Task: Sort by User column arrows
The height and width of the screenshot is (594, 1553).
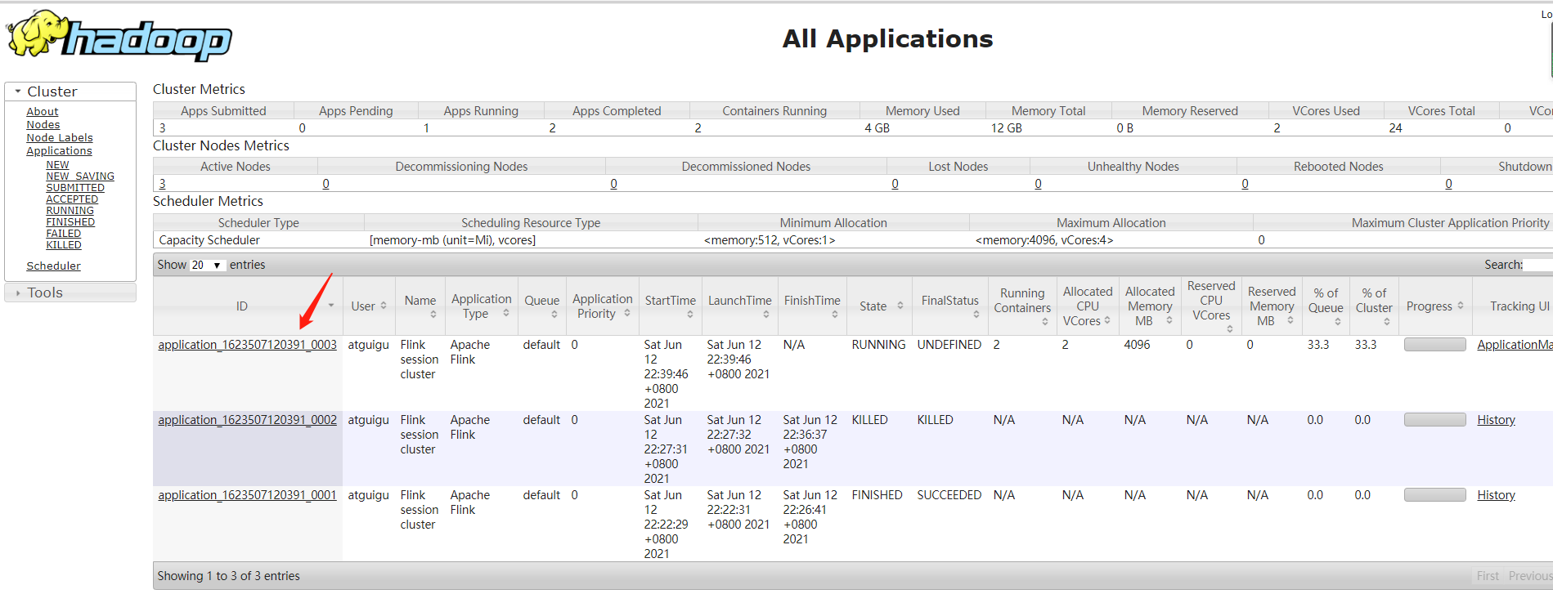Action: click(x=383, y=306)
